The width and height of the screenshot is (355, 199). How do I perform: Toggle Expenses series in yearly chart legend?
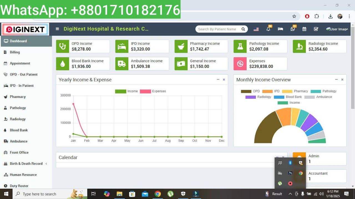click(x=153, y=91)
